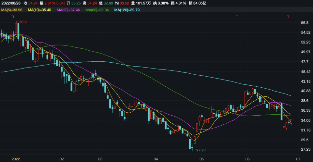
Task: Select the 2022 label on time axis
Action: pos(16,159)
